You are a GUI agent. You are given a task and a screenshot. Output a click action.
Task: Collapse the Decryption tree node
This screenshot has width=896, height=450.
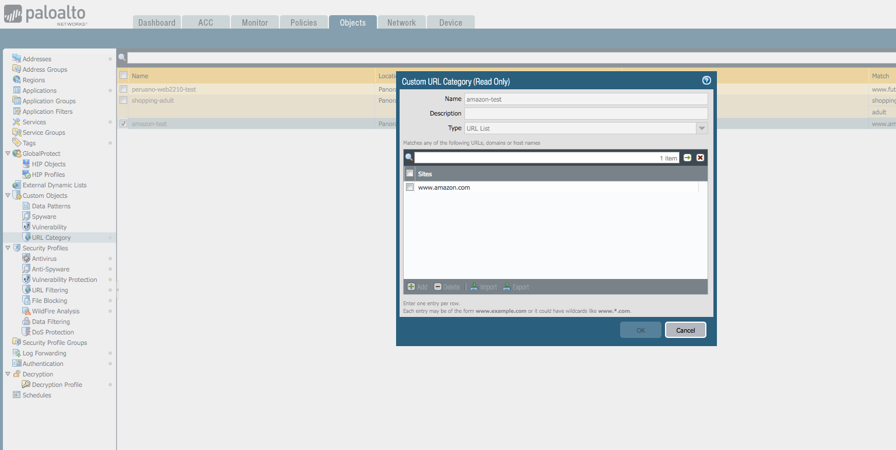pos(8,374)
